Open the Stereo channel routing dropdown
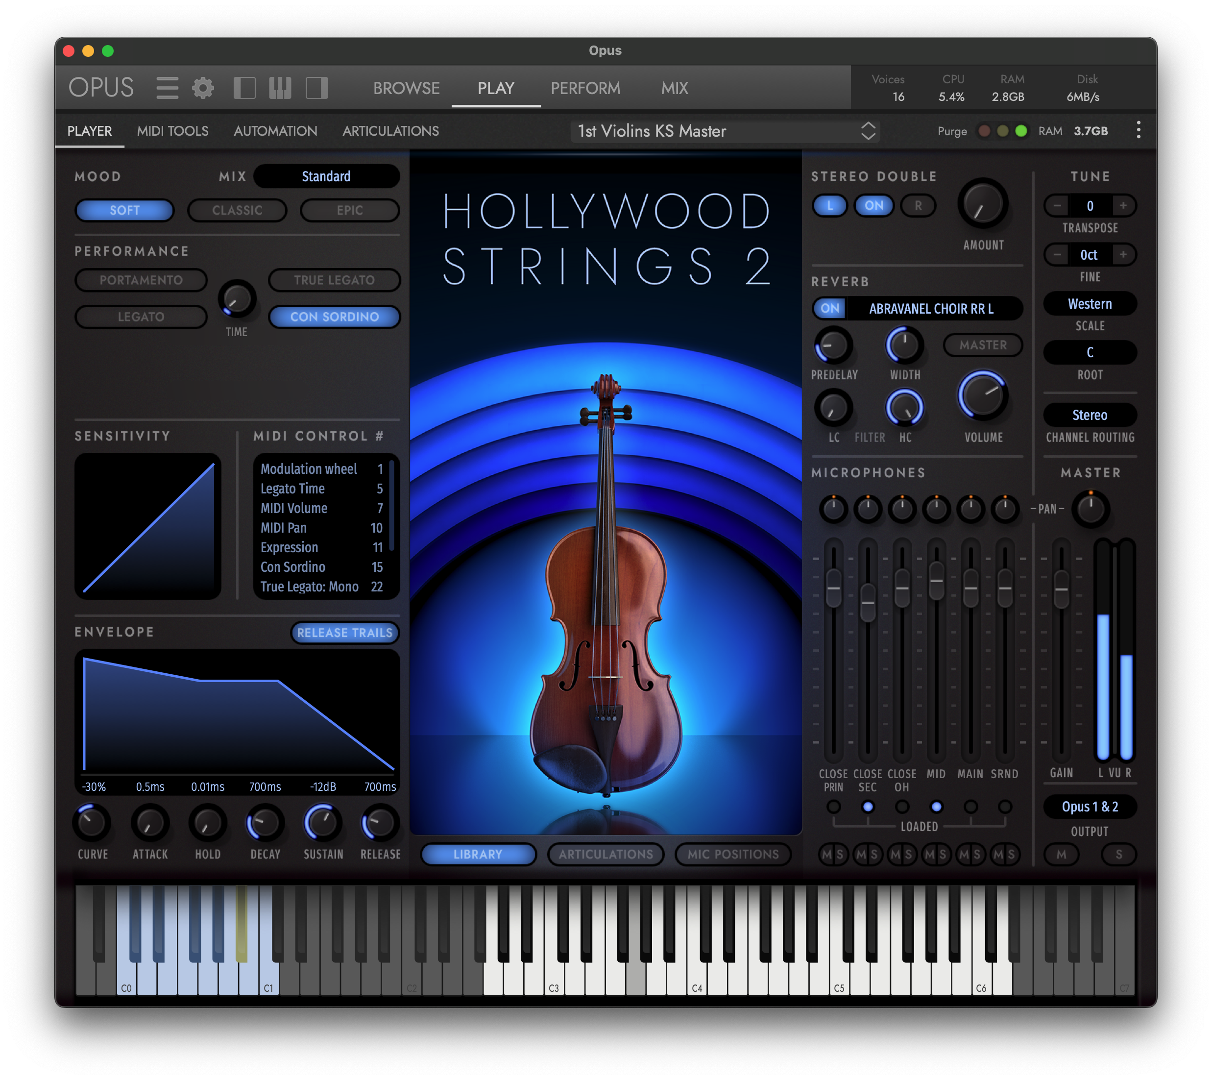Screen dimensions: 1212x1080 (1090, 415)
